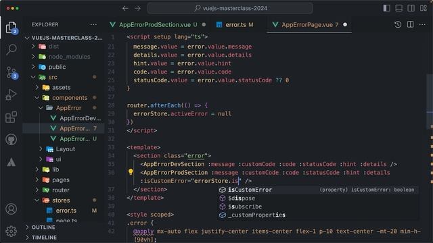Select $dispose autocomplete suggestion
Image resolution: width=433 pixels, height=243 pixels.
318,198
